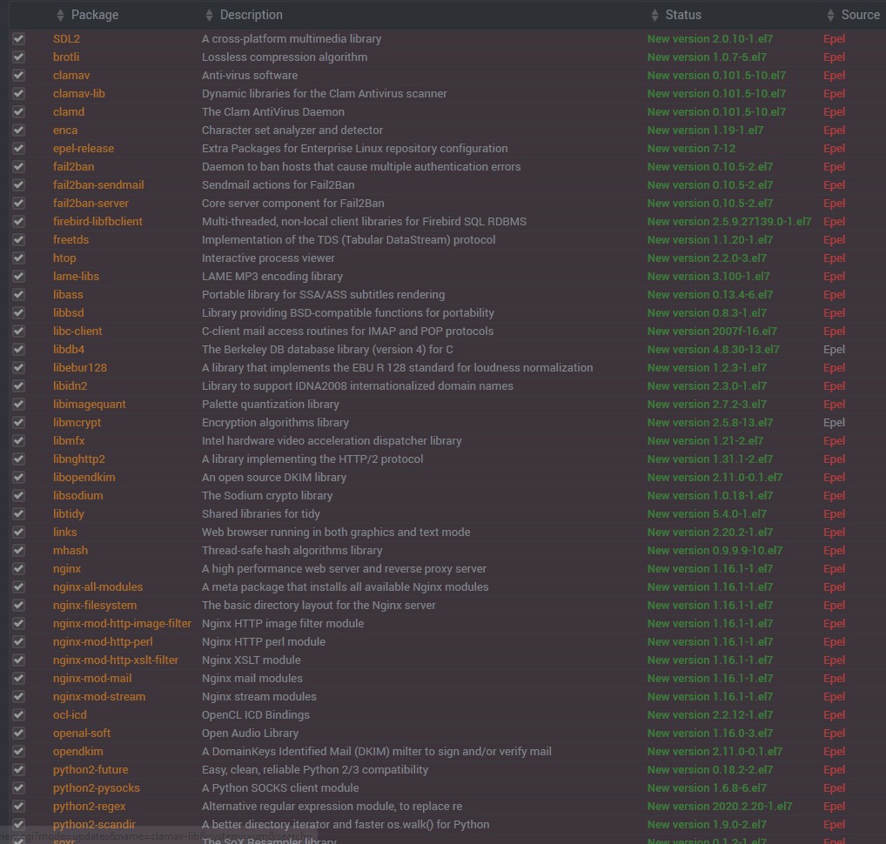Sort table by Status column header
The height and width of the screenshot is (844, 886).
click(x=682, y=15)
